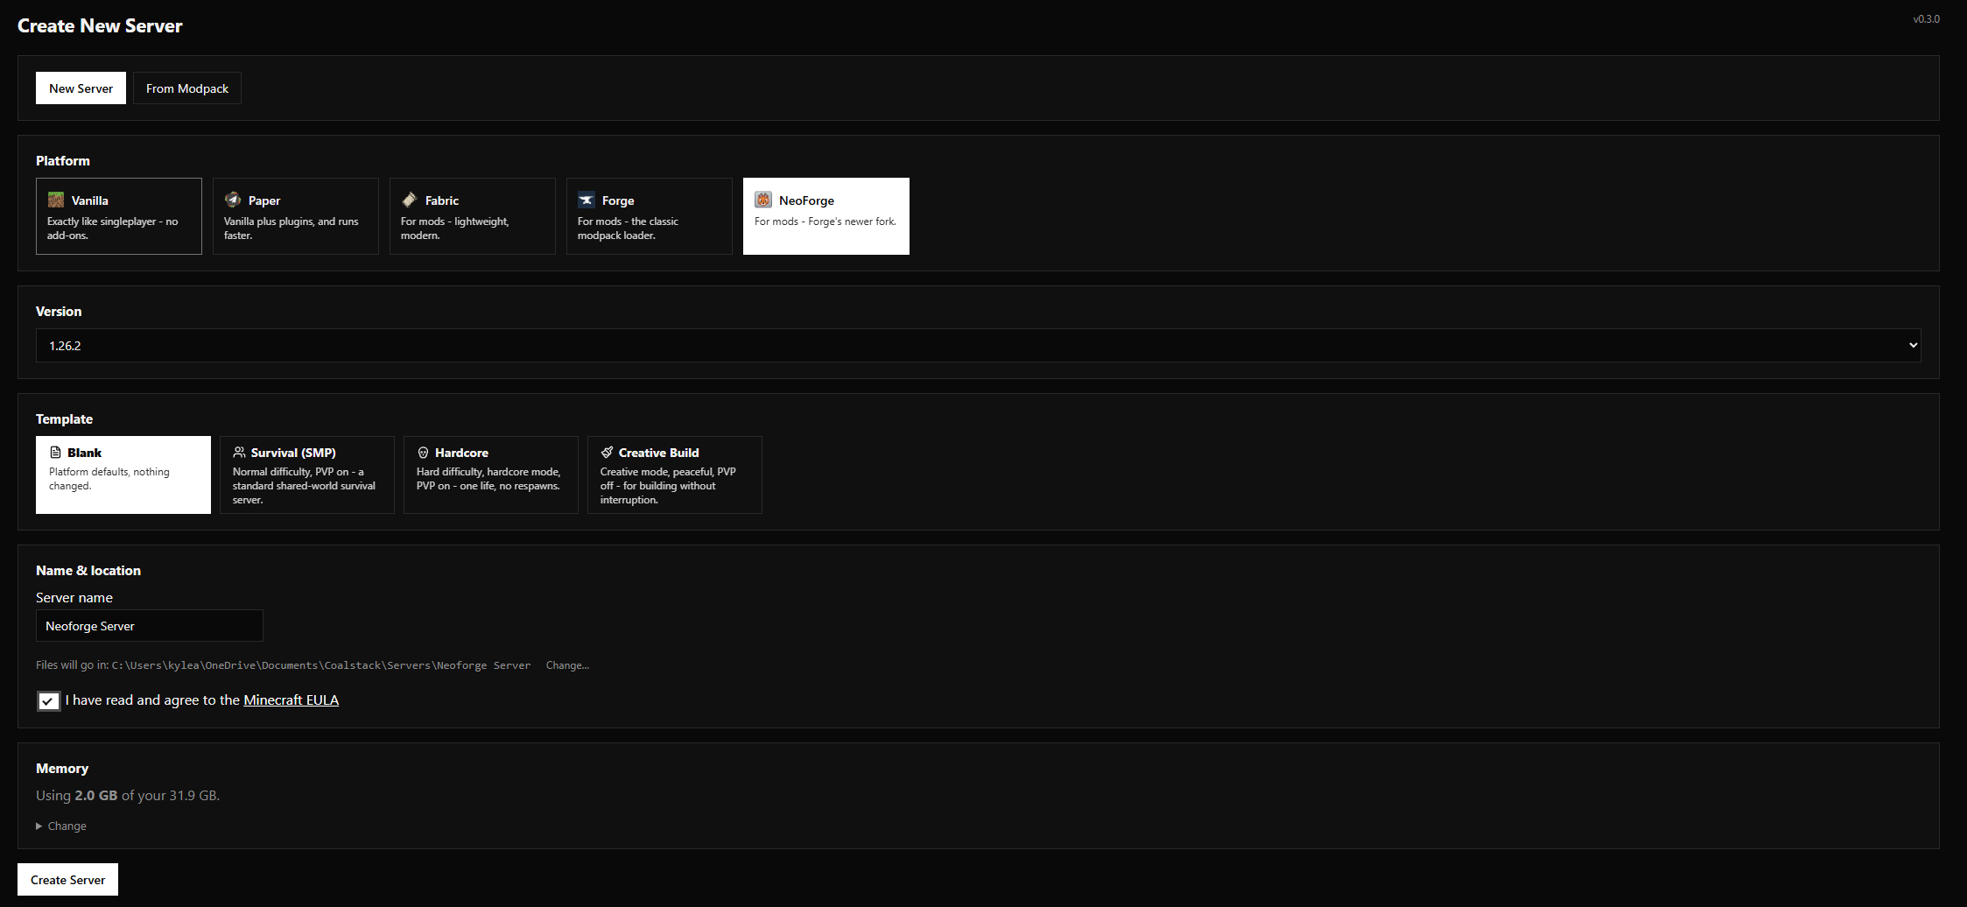Viewport: 1967px width, 907px height.
Task: Click the Blank template document icon
Action: [55, 453]
